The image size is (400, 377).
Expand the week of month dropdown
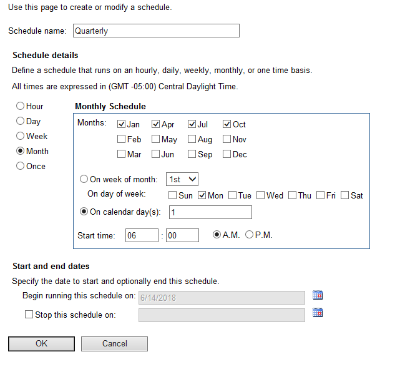(x=182, y=179)
